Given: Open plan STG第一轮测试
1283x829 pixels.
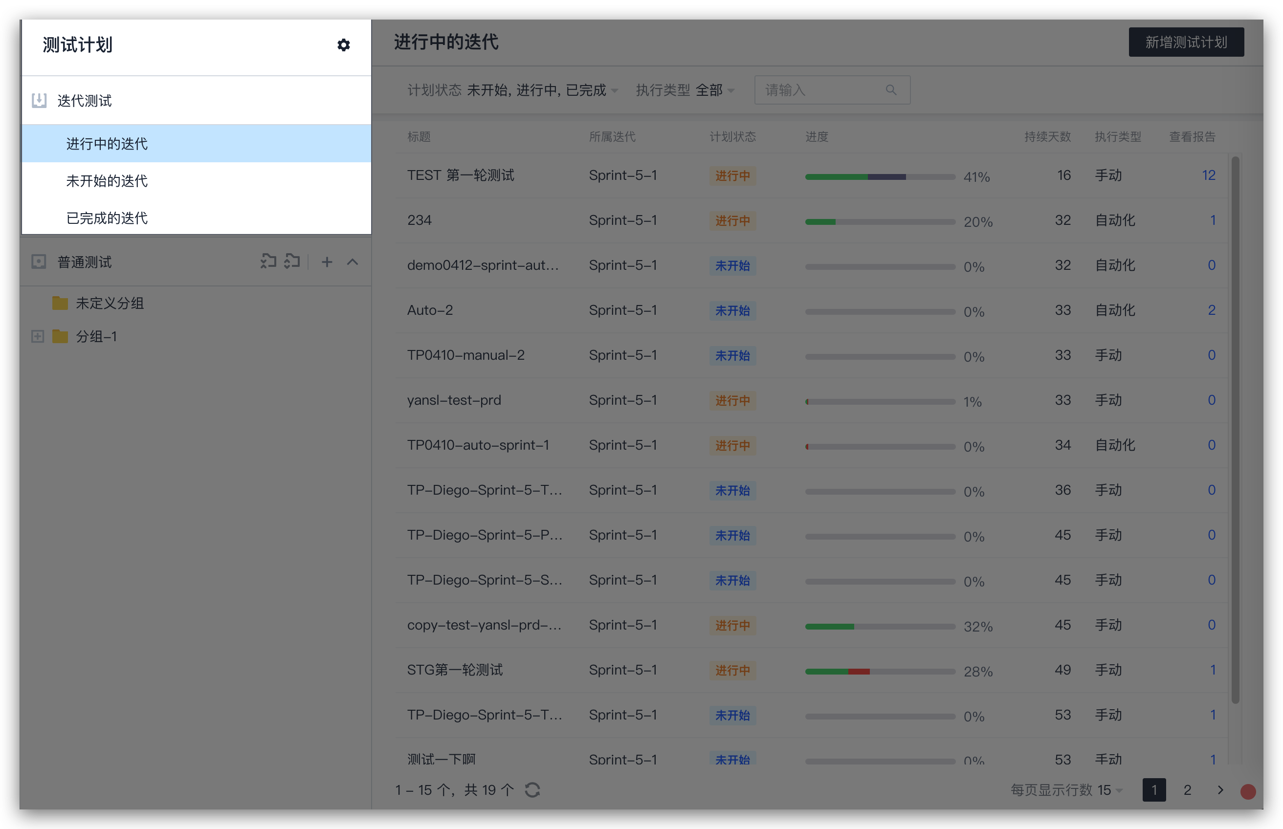Looking at the screenshot, I should pos(455,670).
